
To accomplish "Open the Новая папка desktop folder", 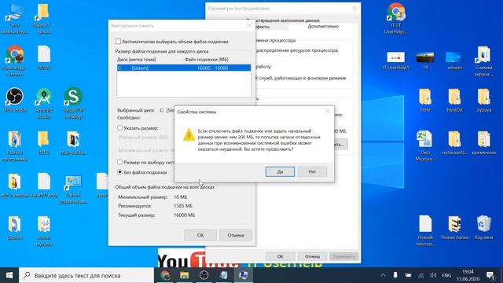I will tap(454, 227).
